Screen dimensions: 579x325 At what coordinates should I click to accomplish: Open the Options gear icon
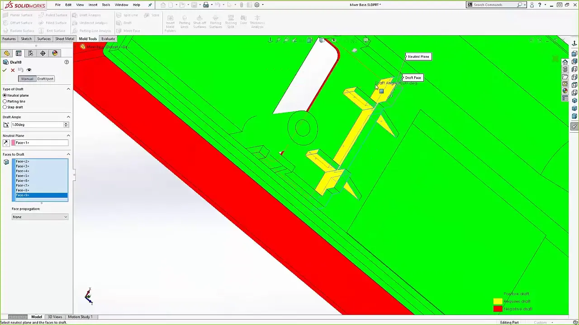(x=257, y=5)
